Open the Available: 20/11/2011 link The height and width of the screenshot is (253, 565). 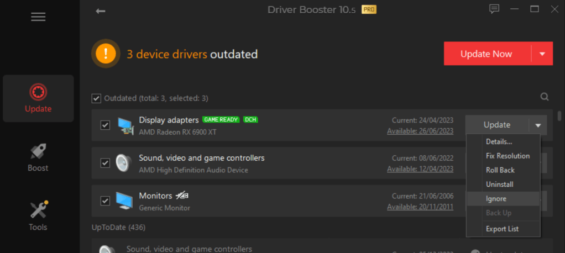[x=420, y=207]
